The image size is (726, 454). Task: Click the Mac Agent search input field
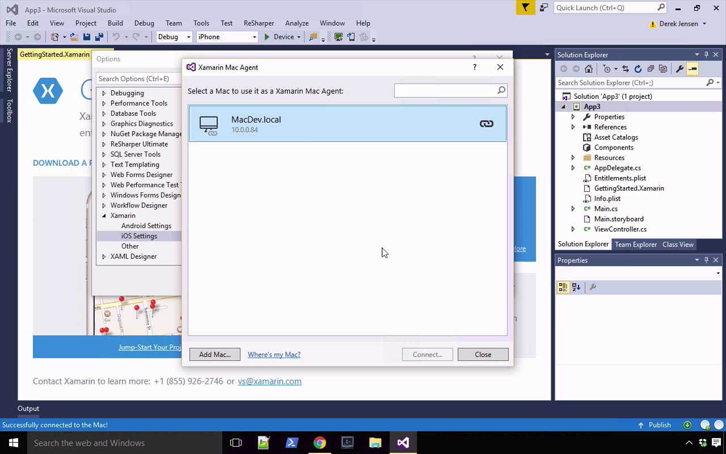[445, 90]
